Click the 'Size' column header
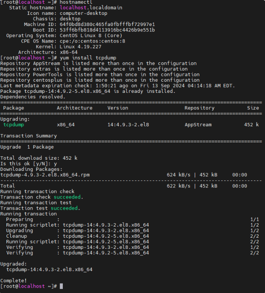The image size is (265, 293). tap(253, 108)
